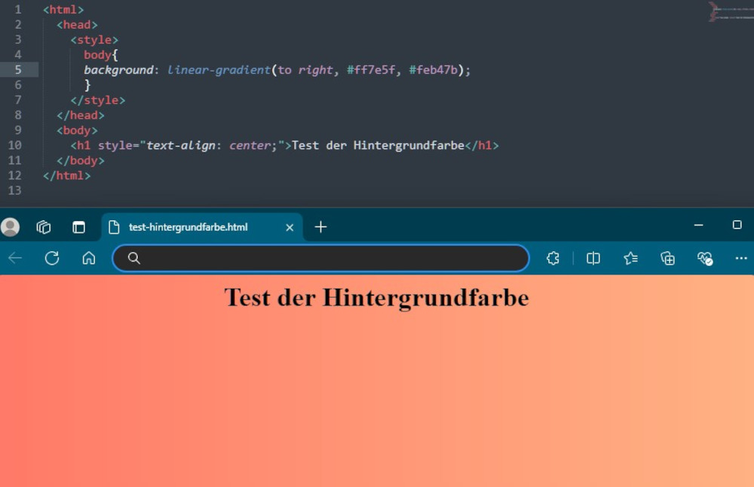Click the search magnifier in address bar

coord(133,259)
